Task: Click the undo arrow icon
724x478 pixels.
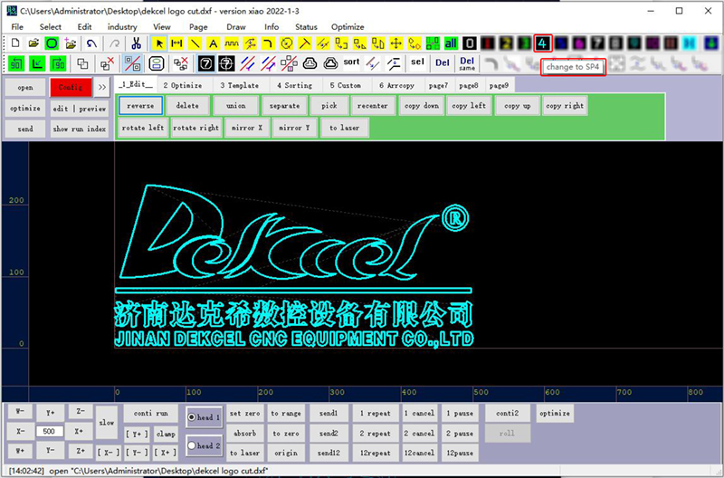Action: point(91,43)
